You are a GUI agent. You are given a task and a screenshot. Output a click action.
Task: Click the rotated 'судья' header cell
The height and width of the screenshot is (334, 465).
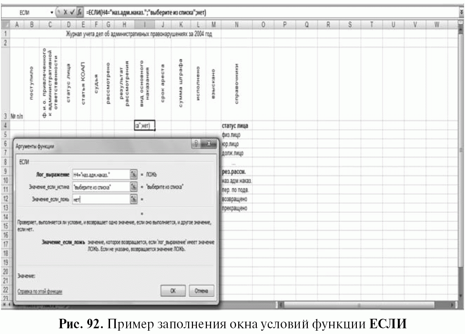coord(96,84)
